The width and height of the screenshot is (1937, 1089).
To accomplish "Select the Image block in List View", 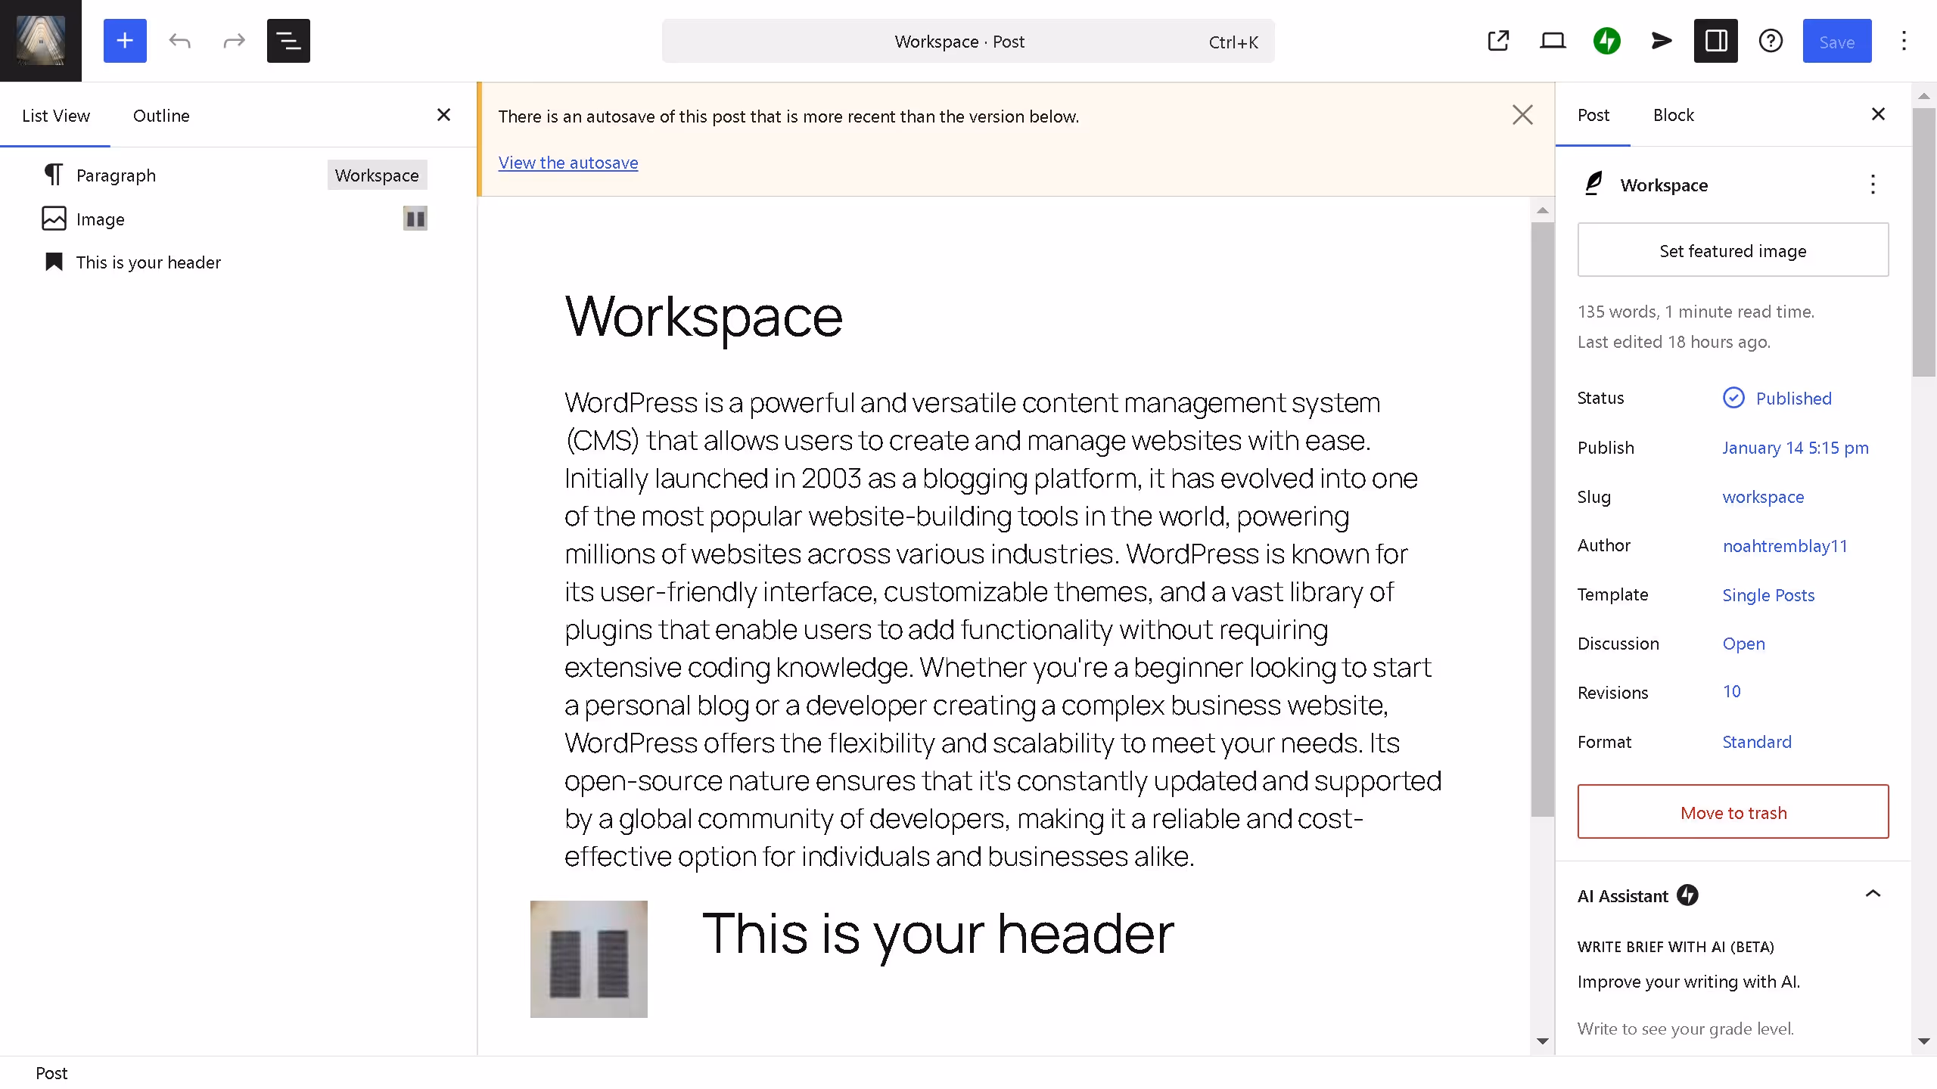I will [99, 219].
